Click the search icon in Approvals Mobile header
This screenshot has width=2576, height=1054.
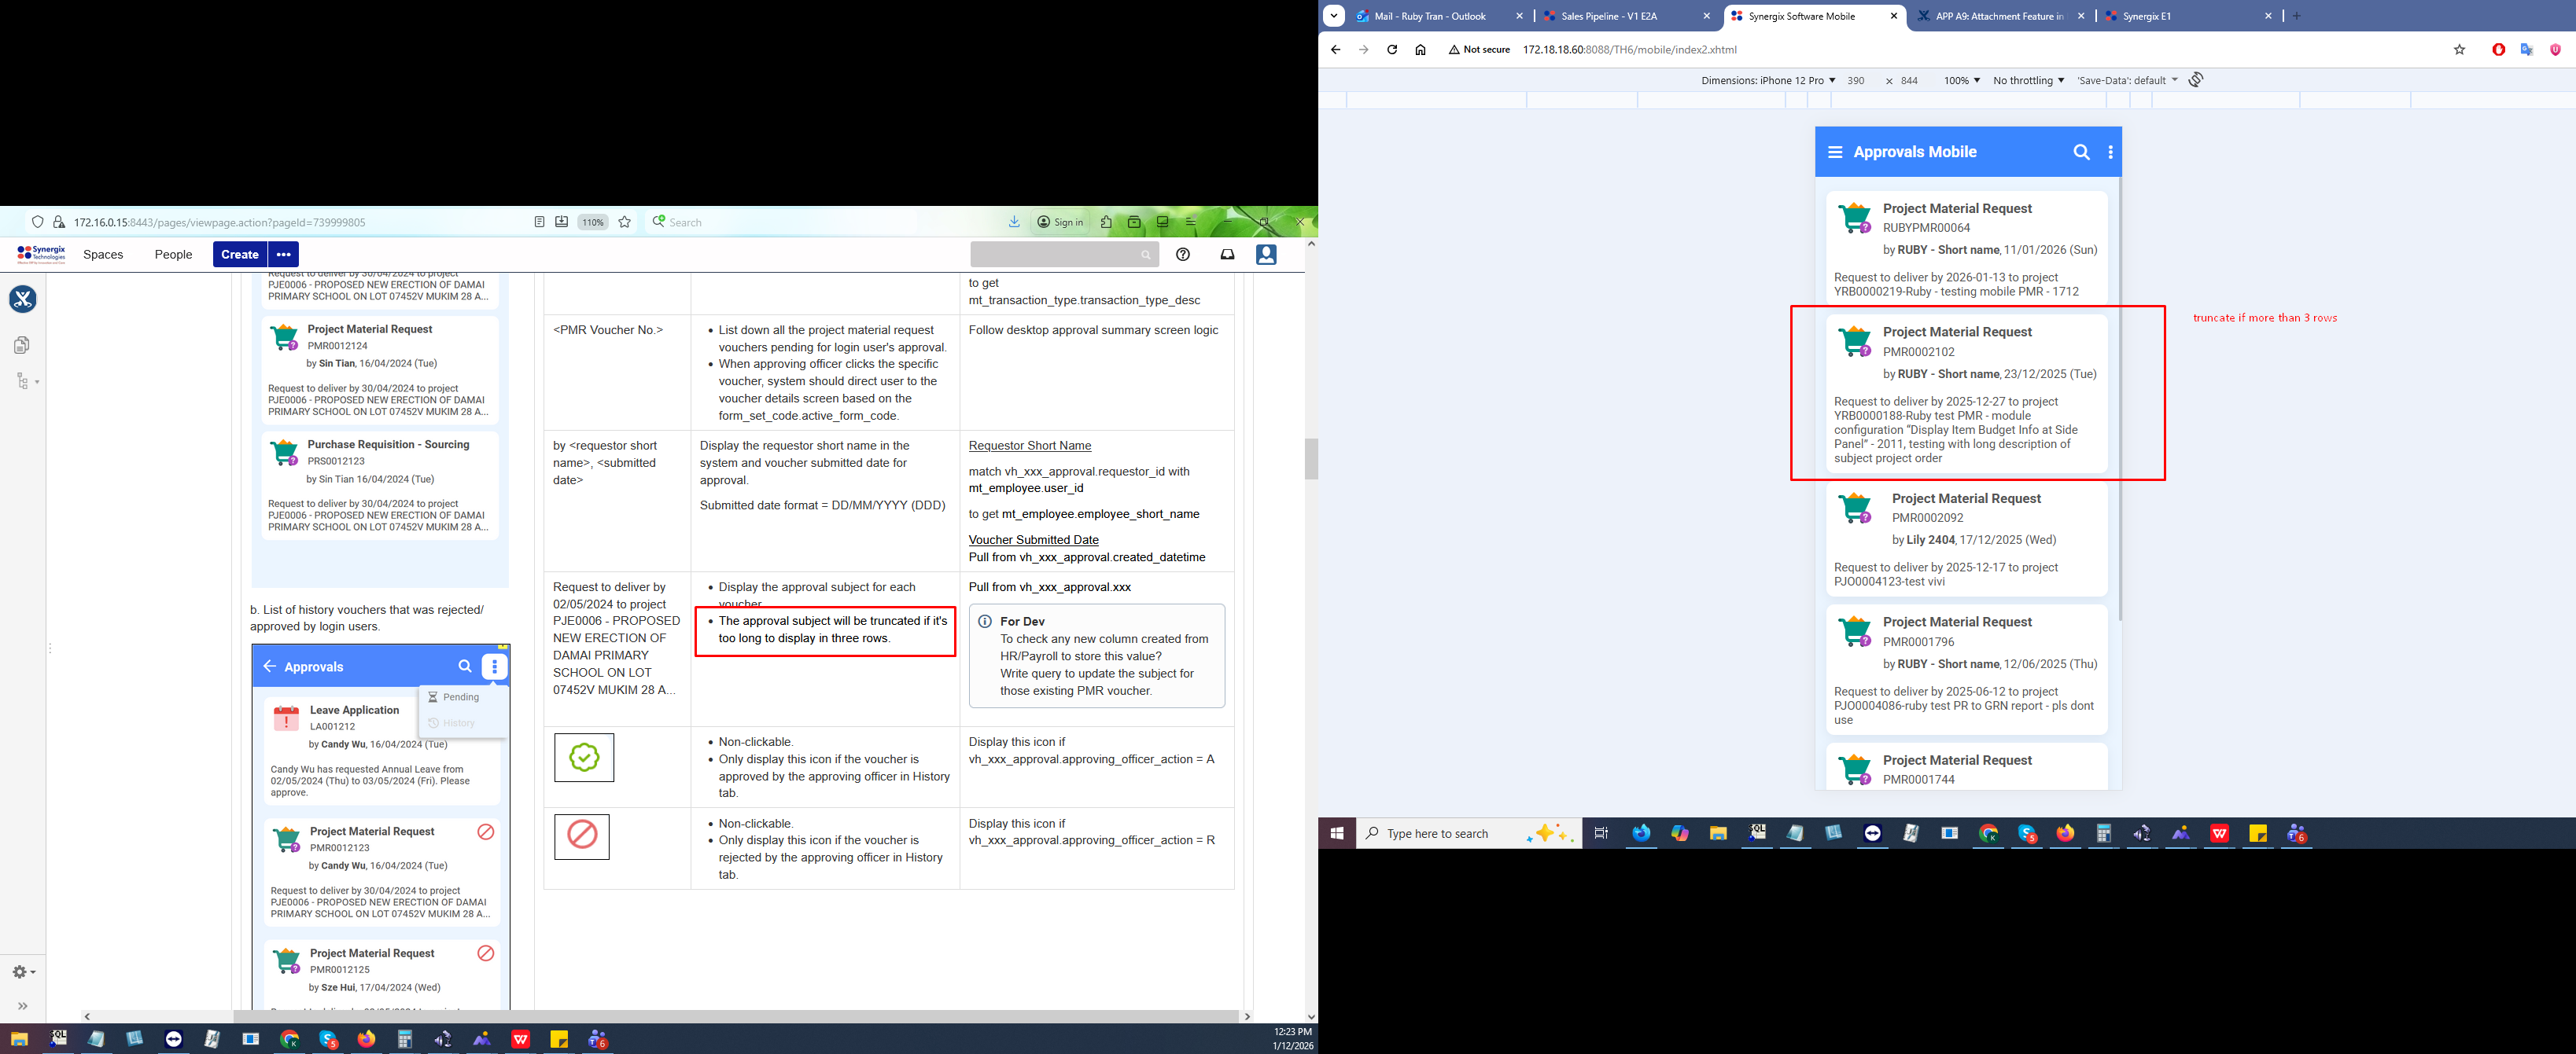(x=2081, y=152)
